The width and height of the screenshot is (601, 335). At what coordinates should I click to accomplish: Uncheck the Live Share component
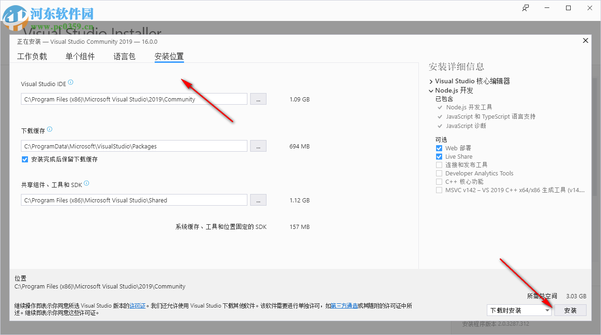(439, 156)
